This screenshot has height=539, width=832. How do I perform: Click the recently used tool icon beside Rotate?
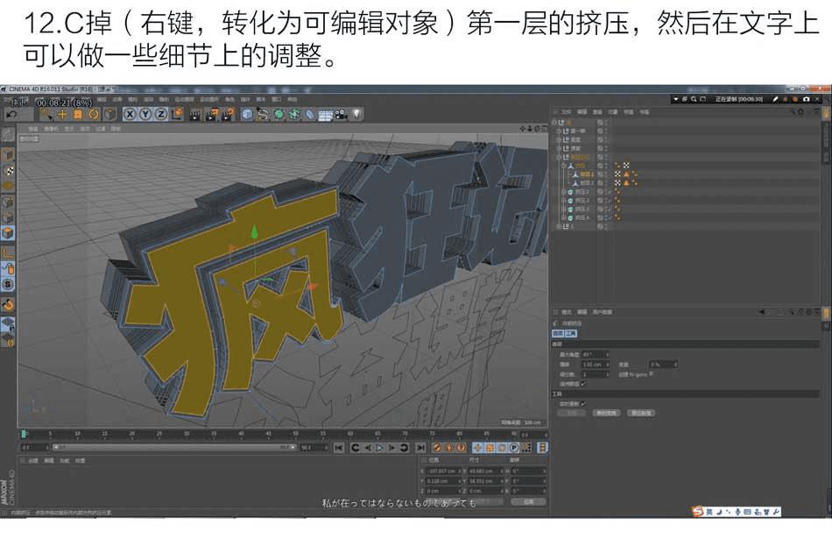coord(109,114)
